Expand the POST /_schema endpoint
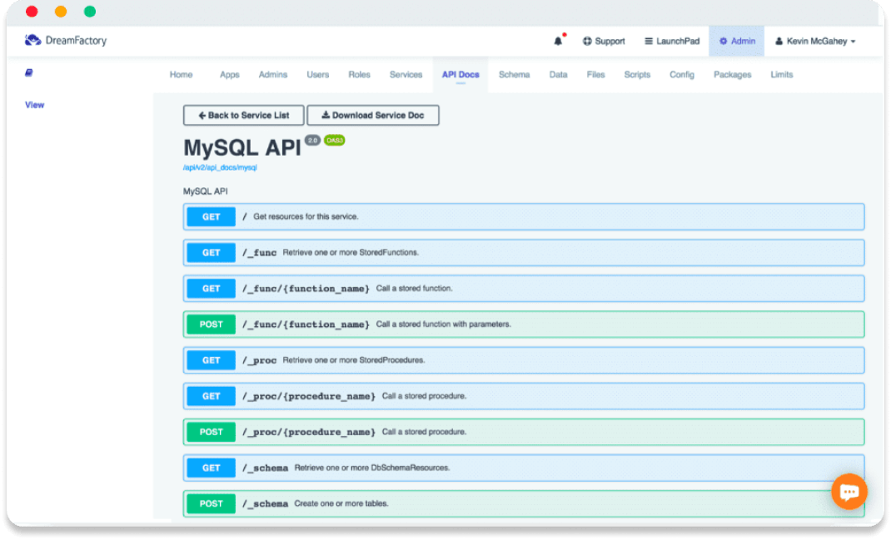891x540 pixels. (x=523, y=503)
